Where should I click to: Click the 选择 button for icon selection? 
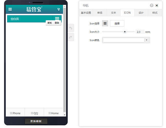coord(117,23)
